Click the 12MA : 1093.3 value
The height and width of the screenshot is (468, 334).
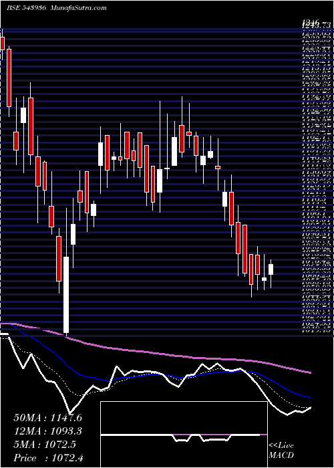pyautogui.click(x=48, y=431)
